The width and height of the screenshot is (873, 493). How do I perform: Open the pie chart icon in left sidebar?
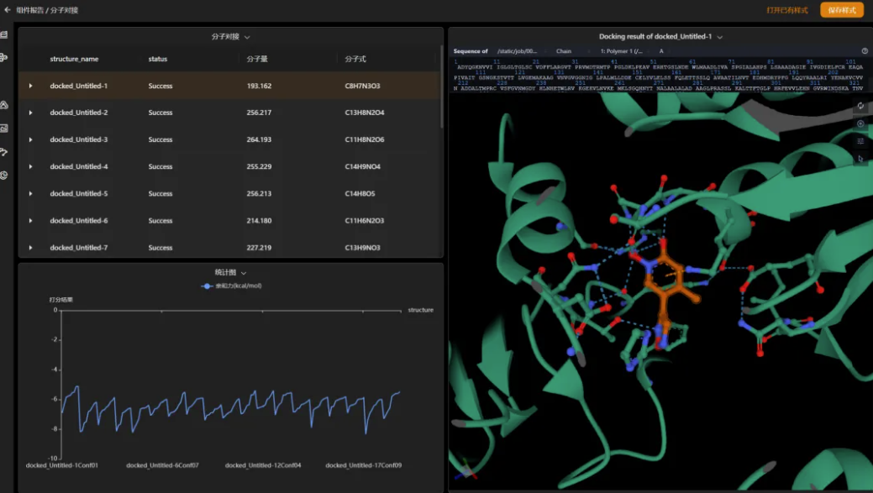[x=4, y=176]
